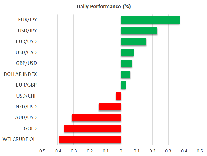This screenshot has height=156, width=207.
Task: Click the red AUD/USD bar
Action: click(x=96, y=118)
